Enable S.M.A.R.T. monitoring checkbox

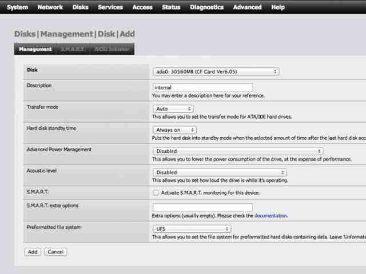click(156, 193)
